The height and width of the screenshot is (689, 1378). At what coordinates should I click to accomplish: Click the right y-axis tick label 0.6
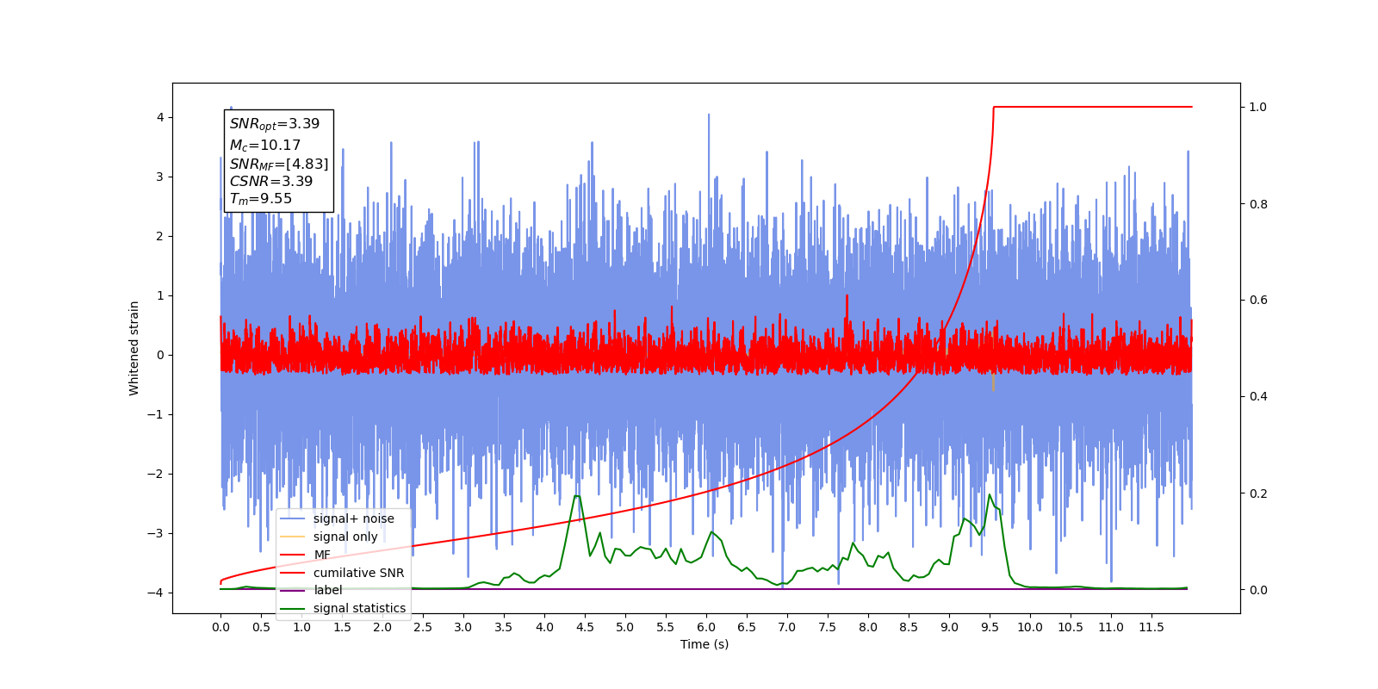pyautogui.click(x=1258, y=301)
